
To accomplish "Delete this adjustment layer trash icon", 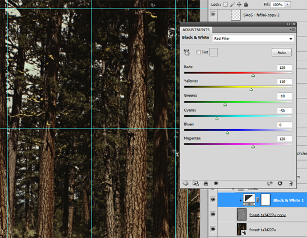I will coord(291,183).
